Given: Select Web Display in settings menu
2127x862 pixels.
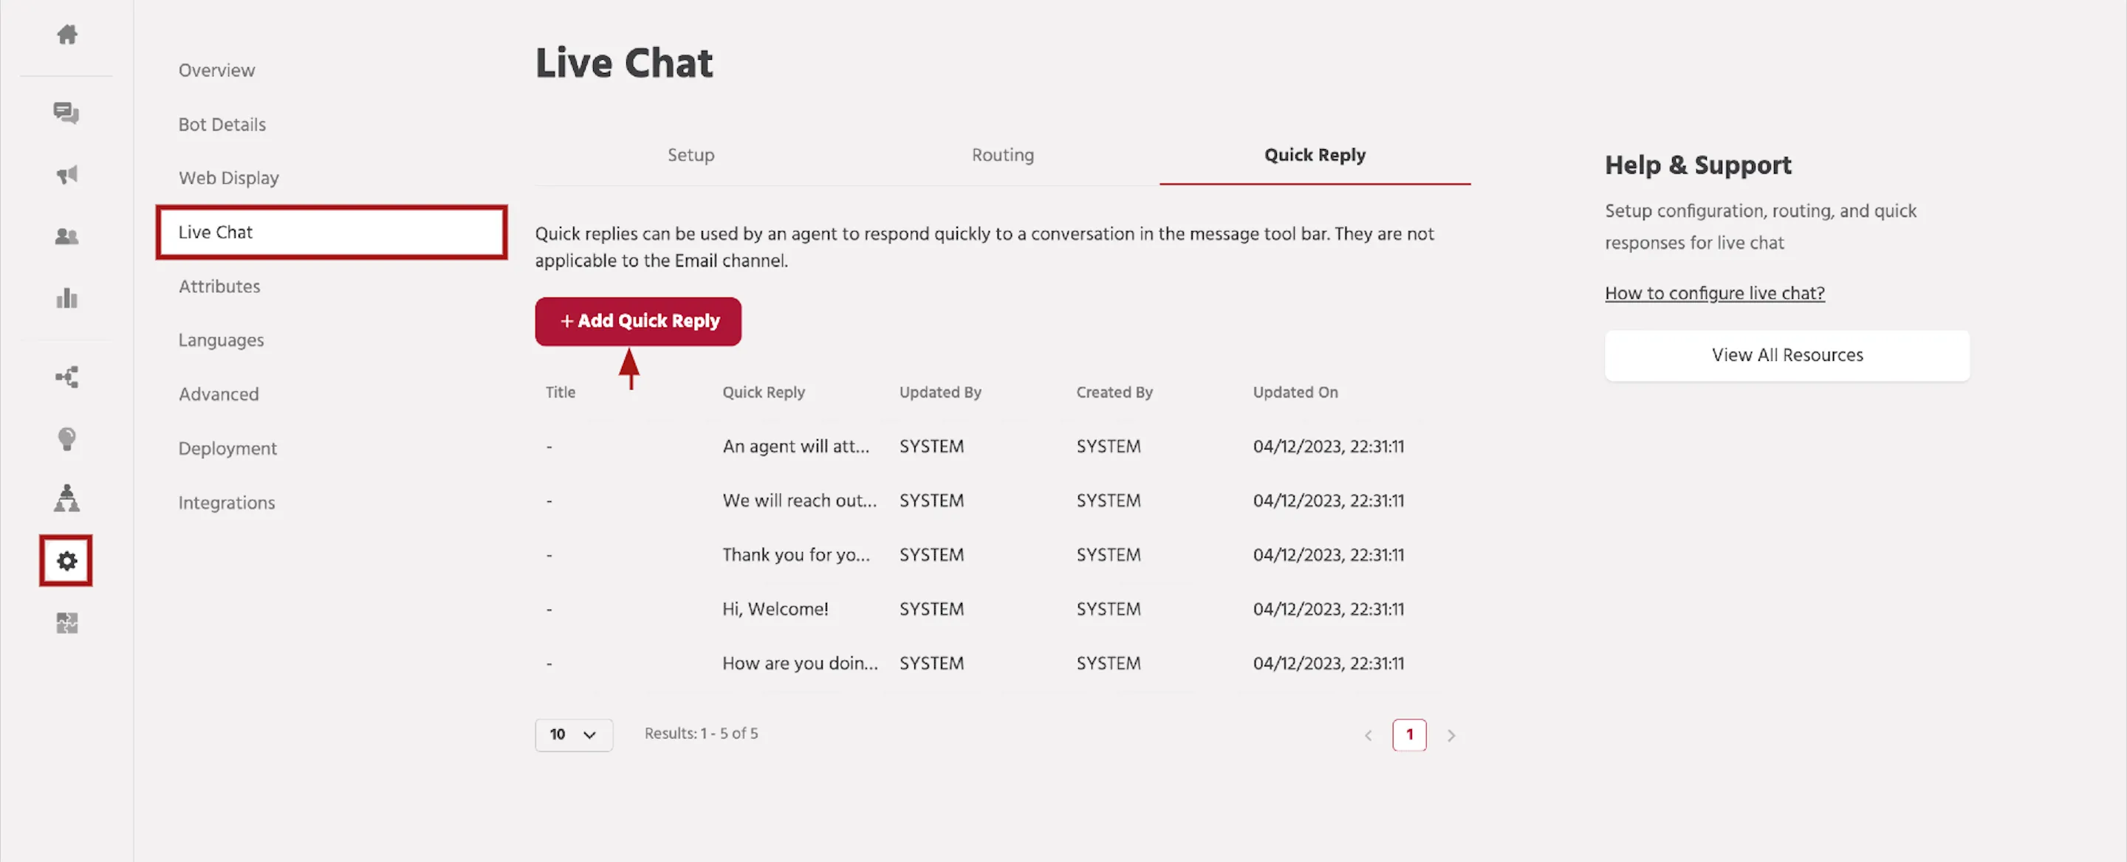Looking at the screenshot, I should click(229, 178).
